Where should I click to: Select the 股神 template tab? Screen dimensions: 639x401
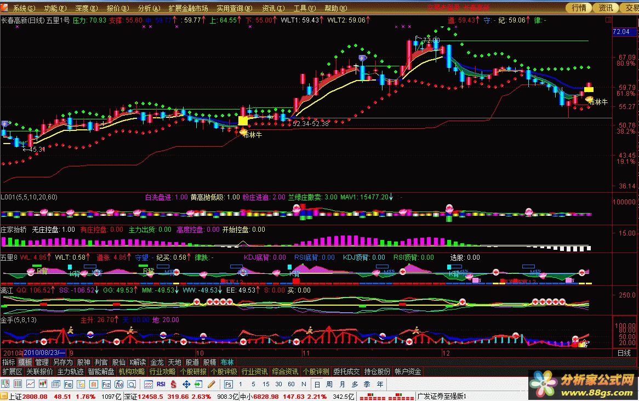pyautogui.click(x=83, y=362)
